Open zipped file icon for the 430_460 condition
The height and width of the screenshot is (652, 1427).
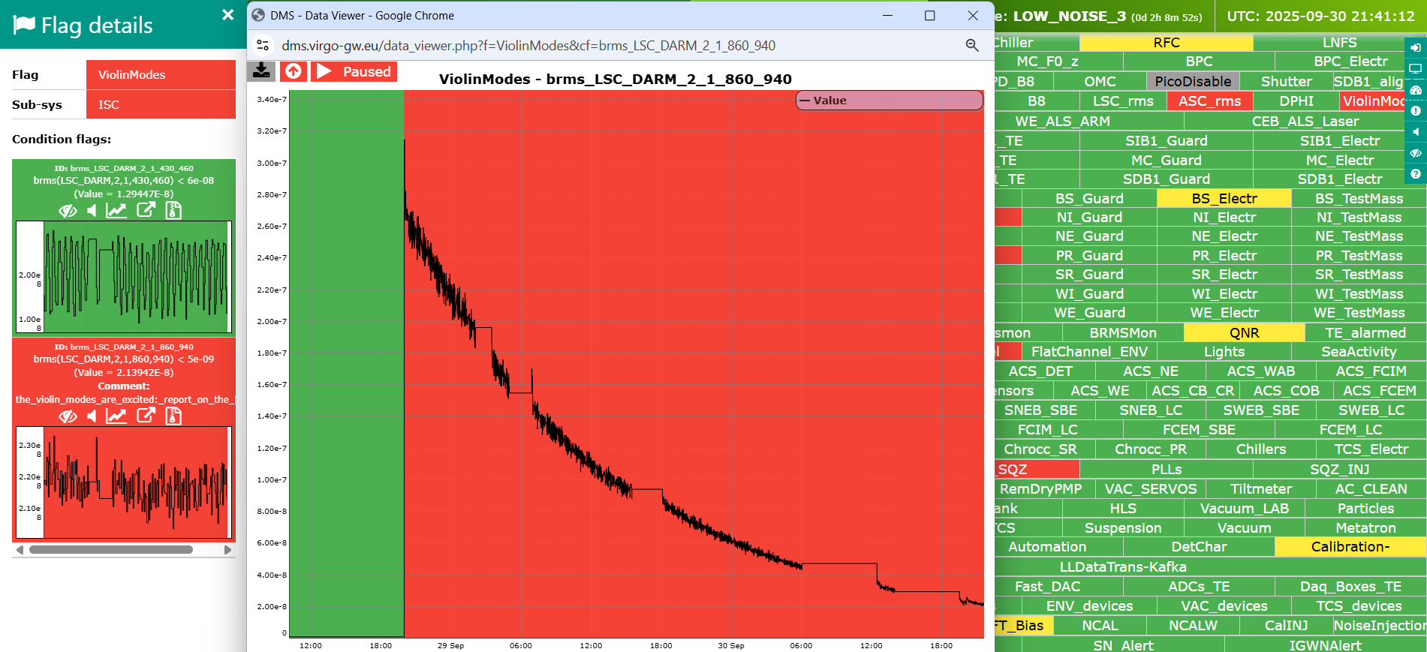pyautogui.click(x=173, y=211)
